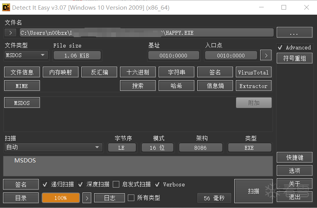Select the MSDOS scan result row

pos(138,161)
